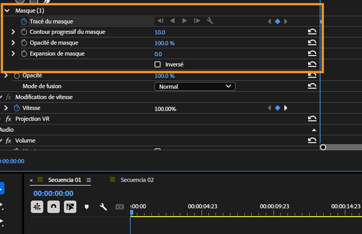This screenshot has width=362, height=234.
Task: Collapse the Audio section triangle
Action: [314, 130]
